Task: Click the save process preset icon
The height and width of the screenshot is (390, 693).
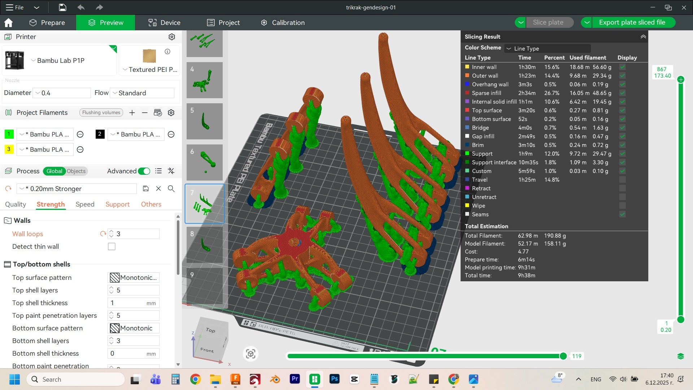Action: 145,188
